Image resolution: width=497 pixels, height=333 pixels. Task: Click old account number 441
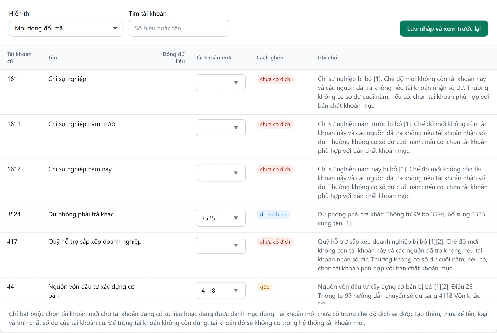click(12, 287)
